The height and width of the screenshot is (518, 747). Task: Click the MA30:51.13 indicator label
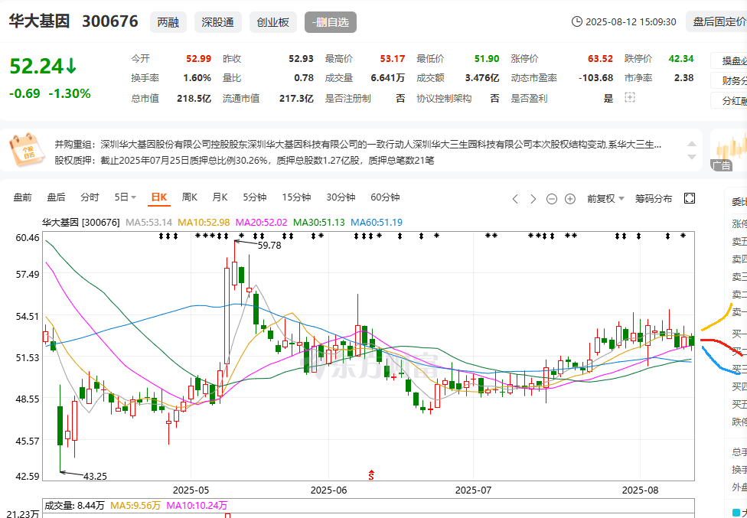coord(318,222)
